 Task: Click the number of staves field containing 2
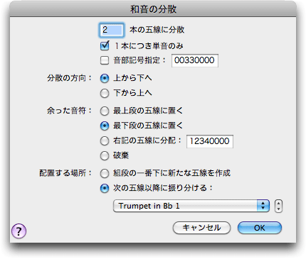point(111,30)
